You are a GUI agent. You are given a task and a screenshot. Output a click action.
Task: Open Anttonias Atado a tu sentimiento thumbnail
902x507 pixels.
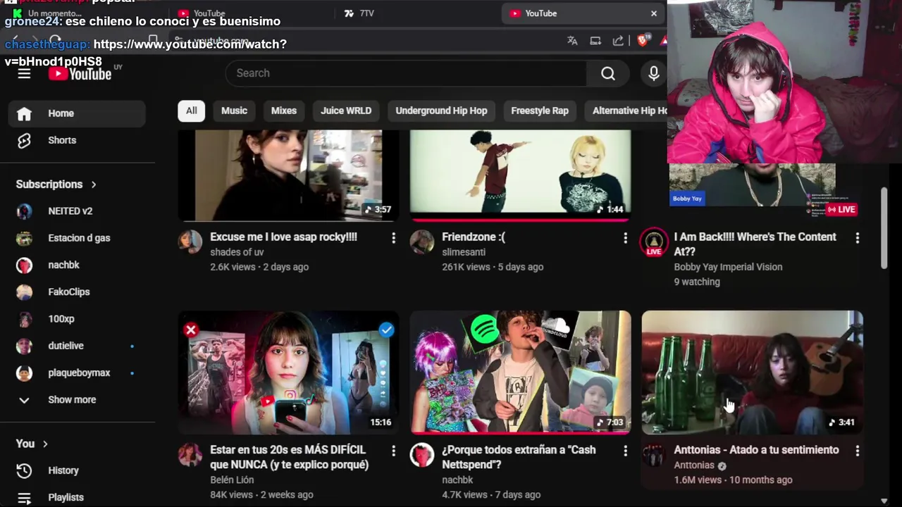(x=752, y=373)
